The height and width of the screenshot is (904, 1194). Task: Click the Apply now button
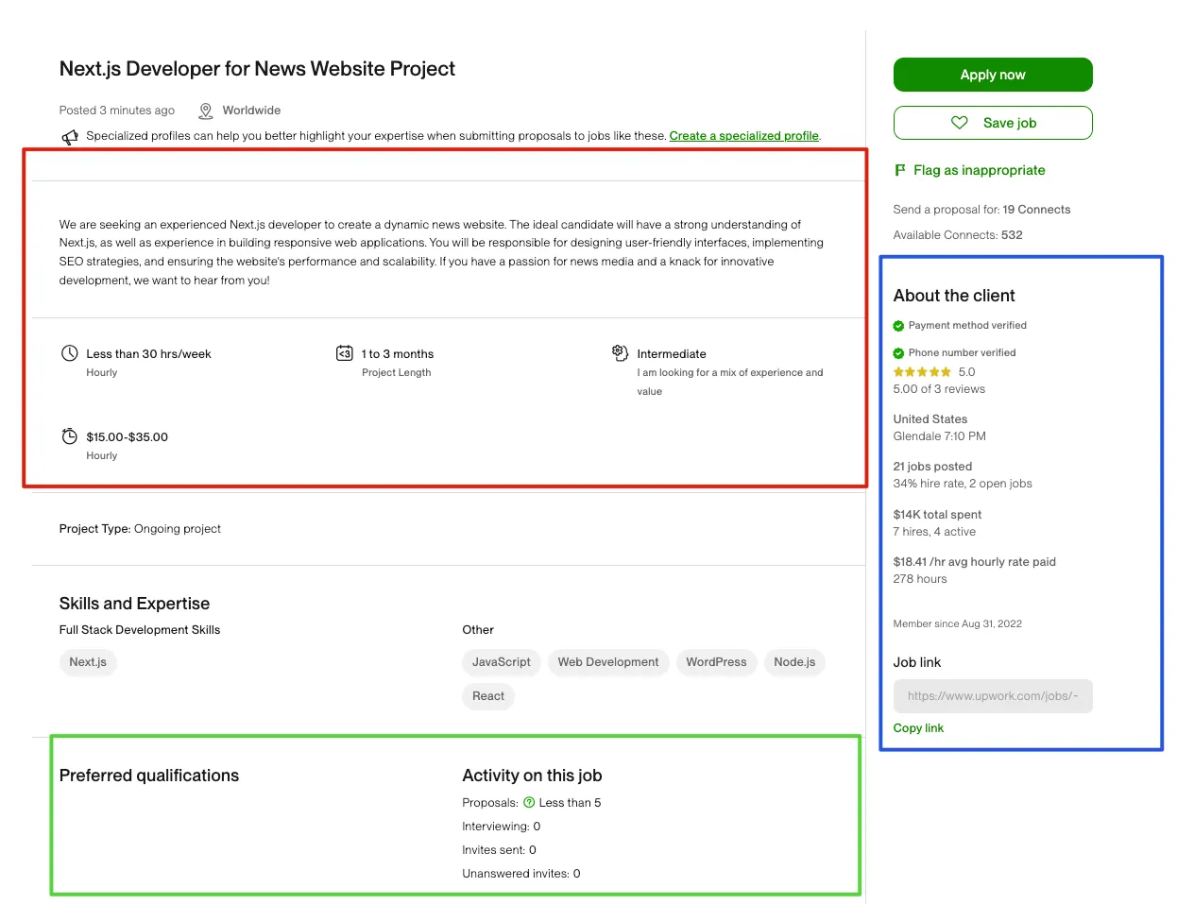992,74
